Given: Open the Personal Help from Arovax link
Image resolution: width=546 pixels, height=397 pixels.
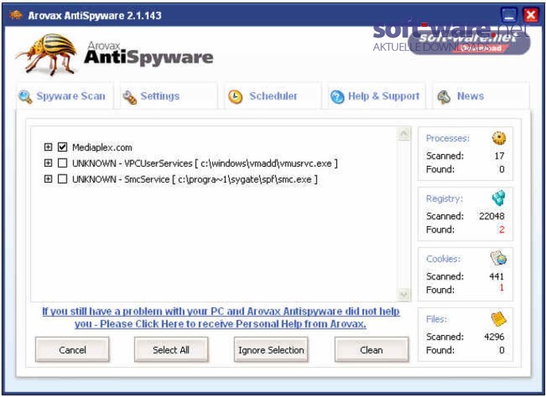Looking at the screenshot, I should tap(221, 318).
